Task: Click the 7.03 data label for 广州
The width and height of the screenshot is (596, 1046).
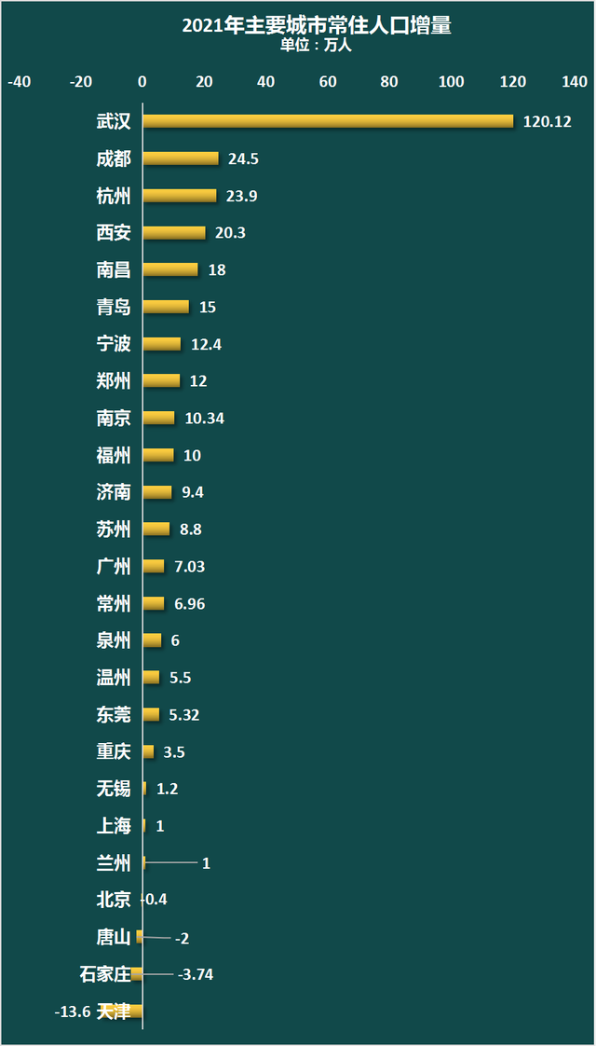Action: 189,568
